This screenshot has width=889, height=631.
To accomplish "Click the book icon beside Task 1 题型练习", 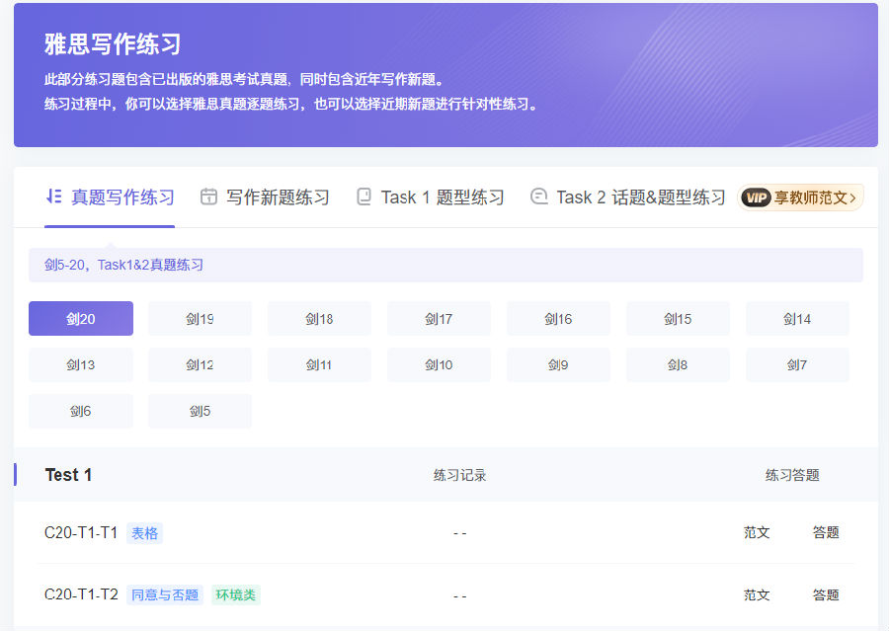I will coord(364,197).
